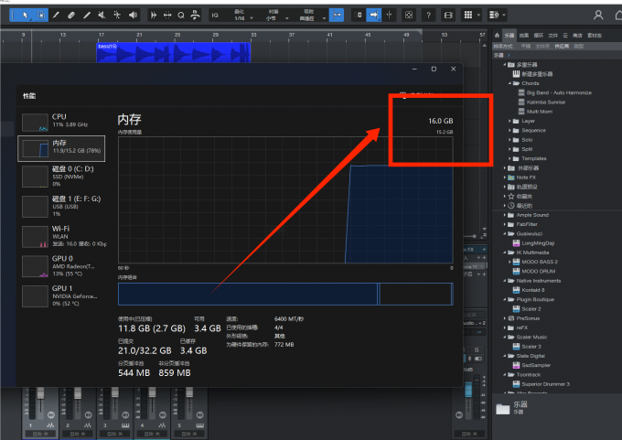Select the Wi-Fi item in performance list
The height and width of the screenshot is (440, 622).
[x=64, y=234]
